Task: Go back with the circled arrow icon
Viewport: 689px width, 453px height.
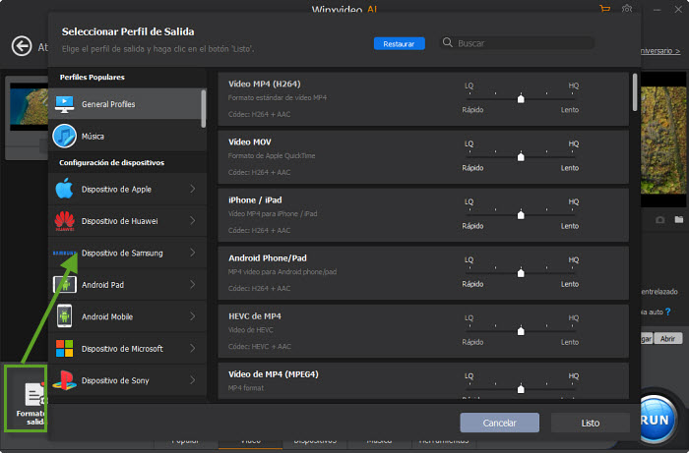Action: [x=22, y=46]
